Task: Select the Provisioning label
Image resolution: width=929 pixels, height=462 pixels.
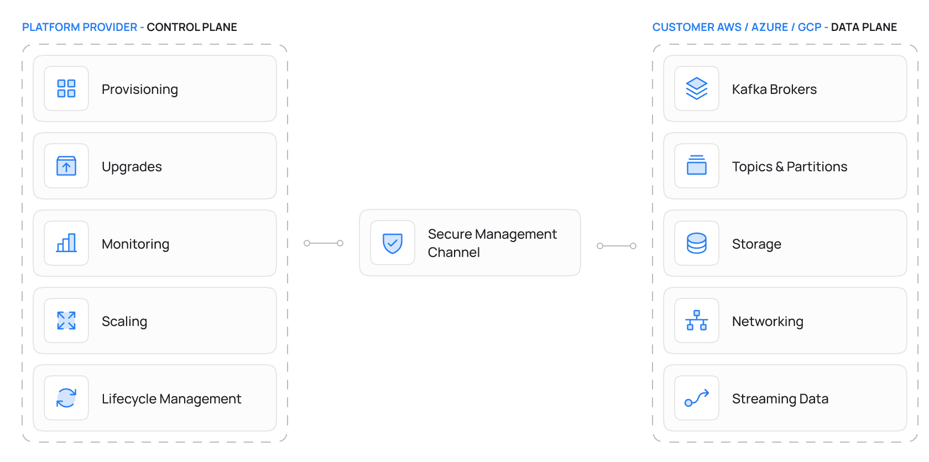Action: click(x=140, y=90)
